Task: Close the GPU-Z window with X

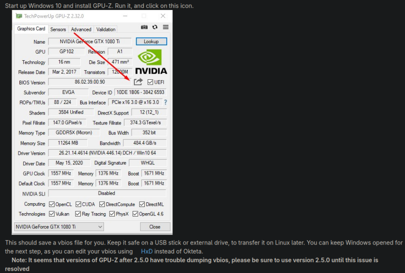Action: (x=163, y=16)
